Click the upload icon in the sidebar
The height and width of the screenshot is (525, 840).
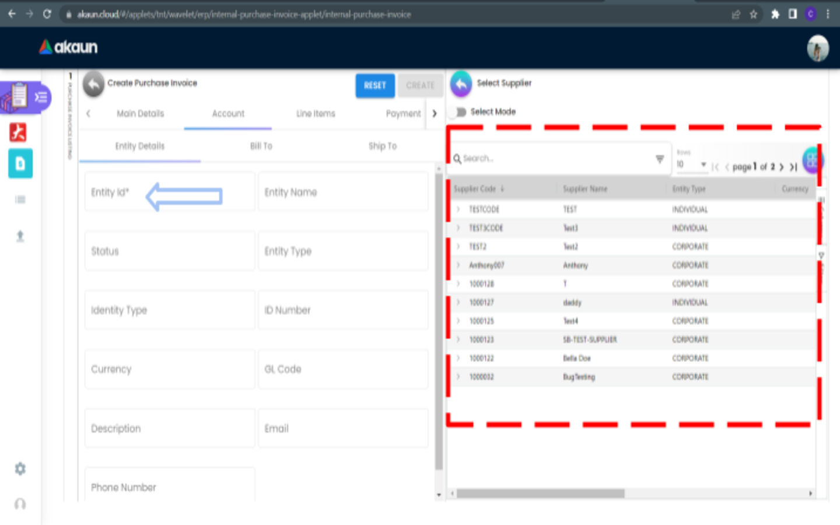click(x=20, y=236)
